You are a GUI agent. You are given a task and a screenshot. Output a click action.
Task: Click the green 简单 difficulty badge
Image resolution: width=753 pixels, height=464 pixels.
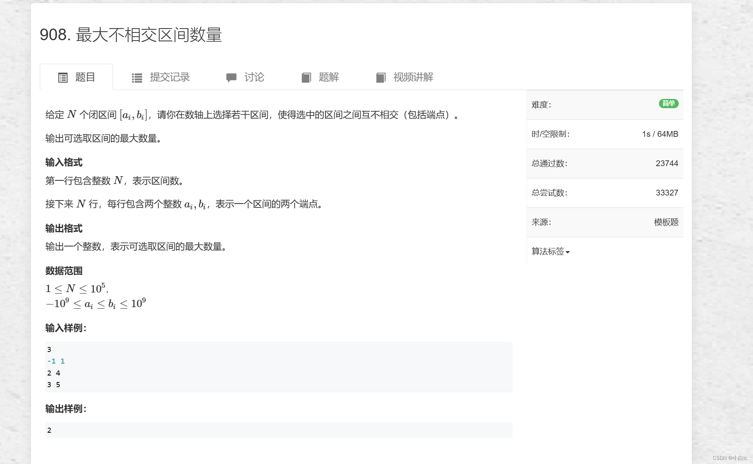pos(668,104)
